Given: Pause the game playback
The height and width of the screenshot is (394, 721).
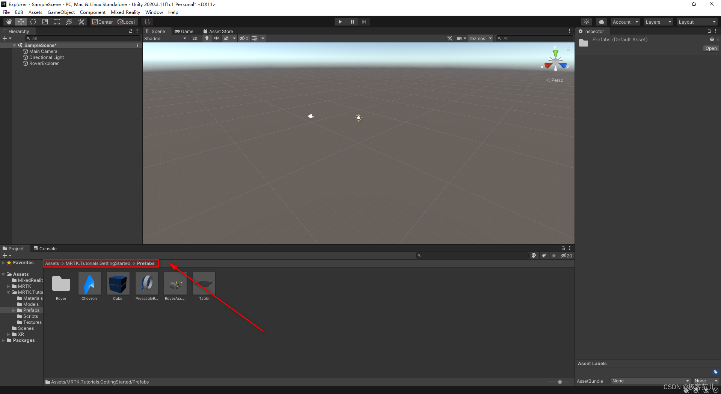Looking at the screenshot, I should [x=352, y=22].
